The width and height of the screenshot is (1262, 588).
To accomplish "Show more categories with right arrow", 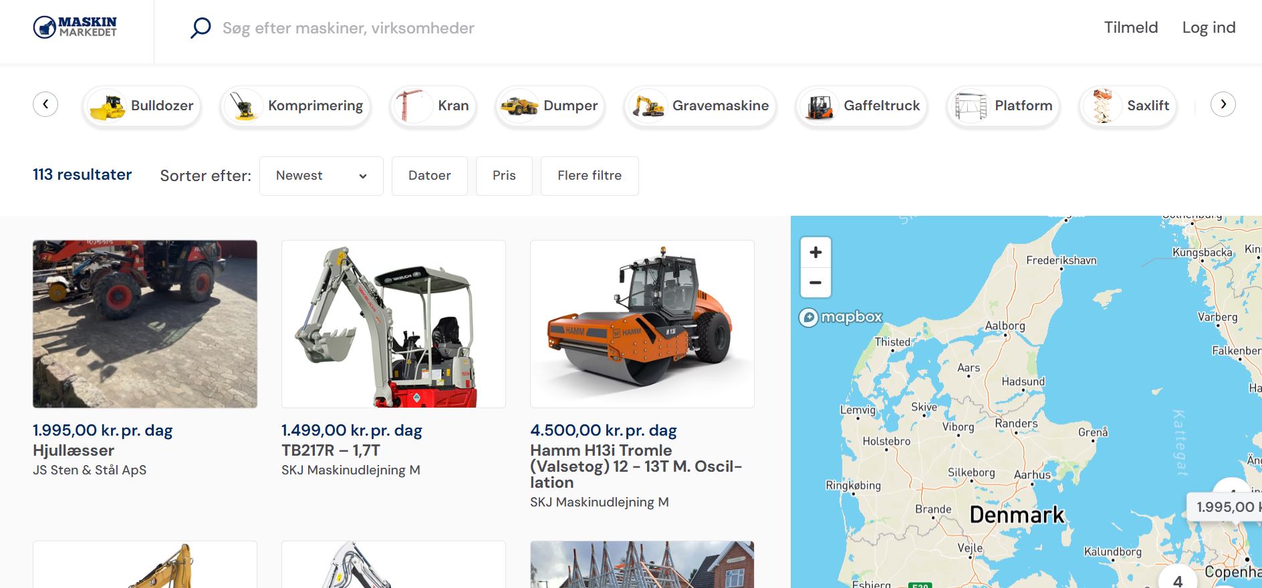I will 1223,104.
